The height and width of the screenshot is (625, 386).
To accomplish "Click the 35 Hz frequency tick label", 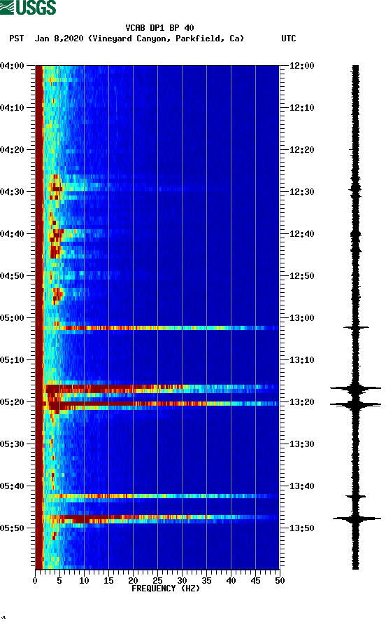I will click(x=206, y=581).
